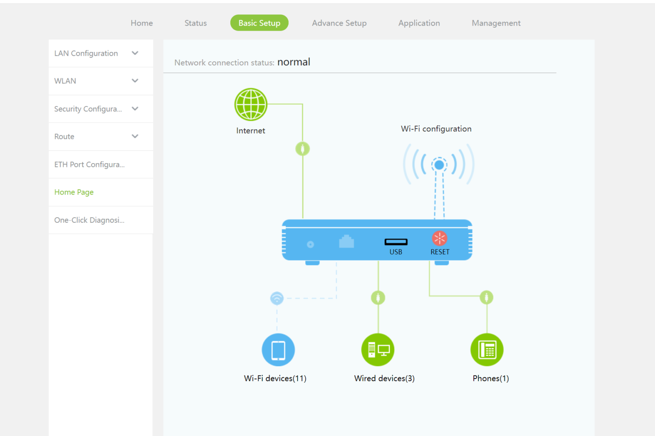Open the Management tab
Viewport: 655px width, 436px height.
tap(496, 23)
